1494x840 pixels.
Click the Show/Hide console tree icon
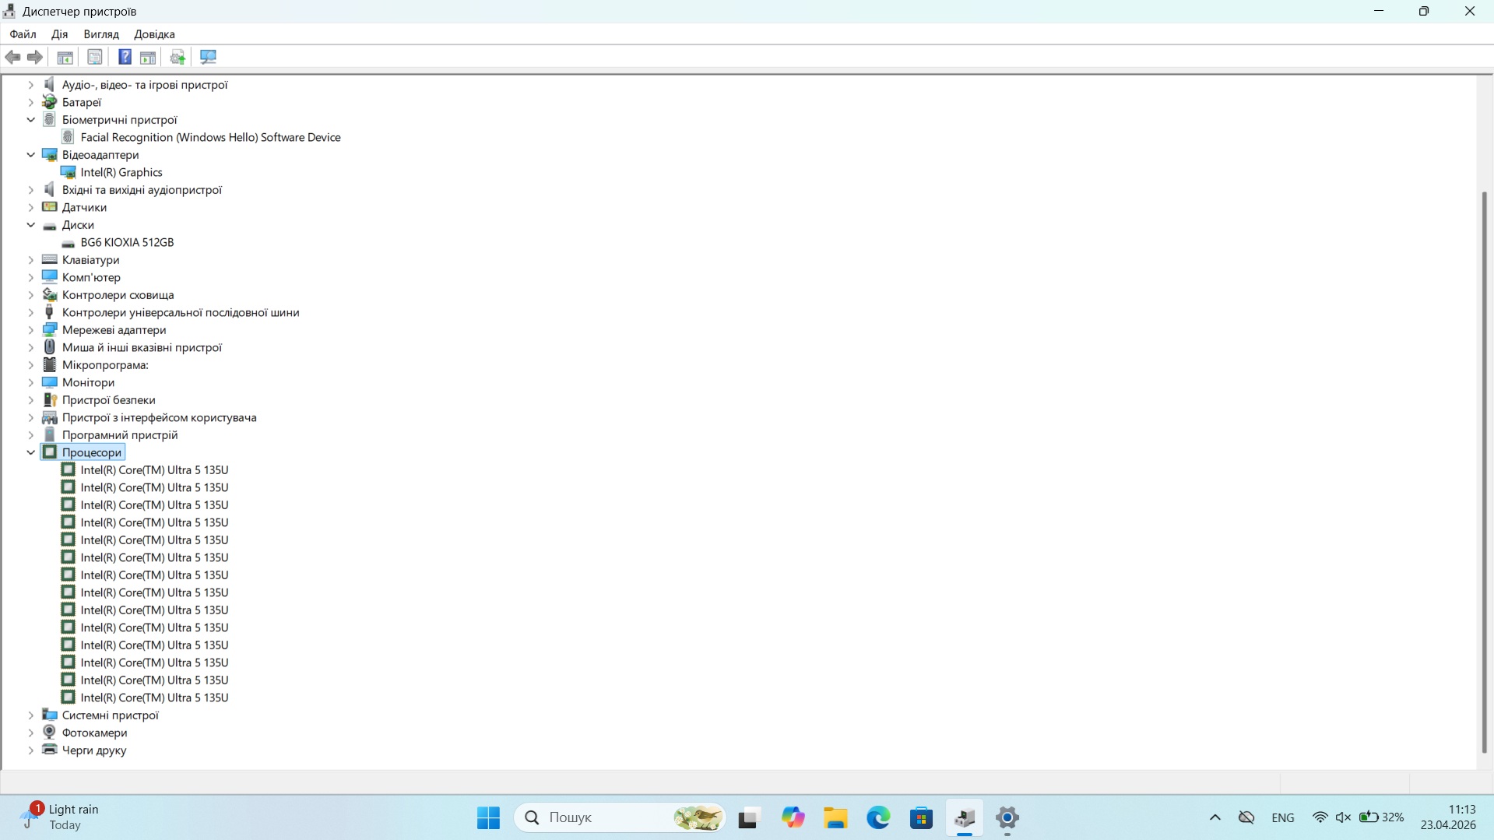coord(65,57)
